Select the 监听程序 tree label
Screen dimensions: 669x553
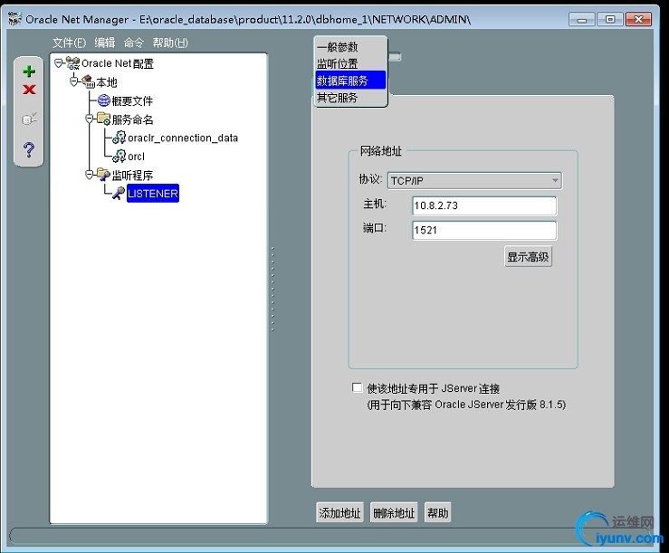(x=132, y=175)
